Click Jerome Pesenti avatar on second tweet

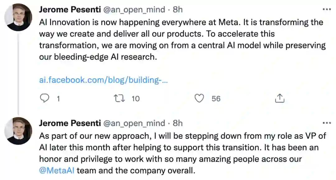point(18,131)
